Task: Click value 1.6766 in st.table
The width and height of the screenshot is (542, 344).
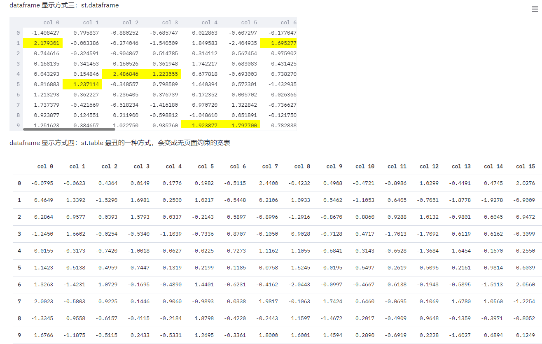Action: 43,335
